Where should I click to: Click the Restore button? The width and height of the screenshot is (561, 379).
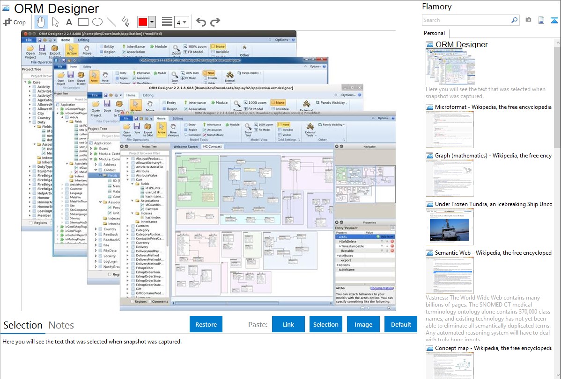206,324
